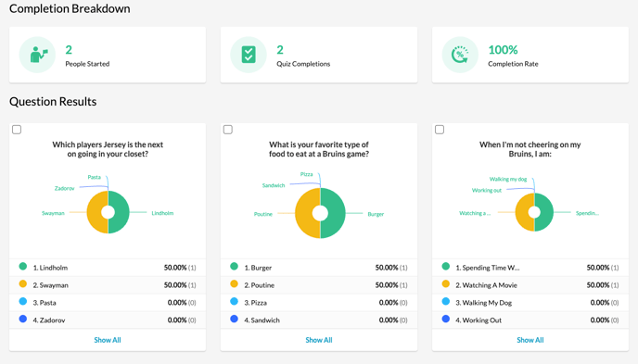Click the green Burger legend dot

pos(234,267)
